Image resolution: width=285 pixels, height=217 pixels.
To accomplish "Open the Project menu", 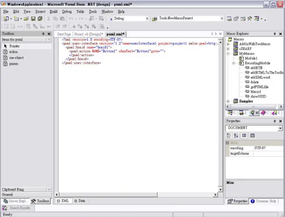I will pyautogui.click(x=40, y=11).
